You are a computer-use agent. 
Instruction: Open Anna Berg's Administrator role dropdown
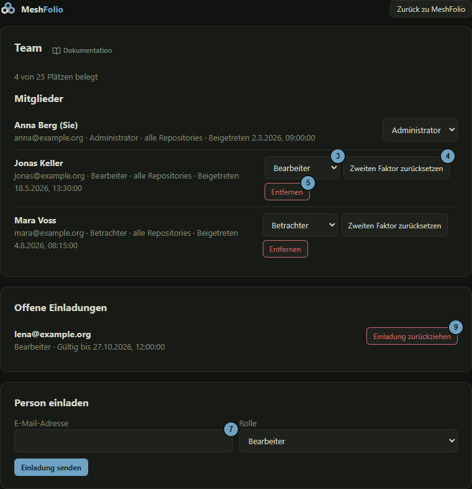[420, 130]
